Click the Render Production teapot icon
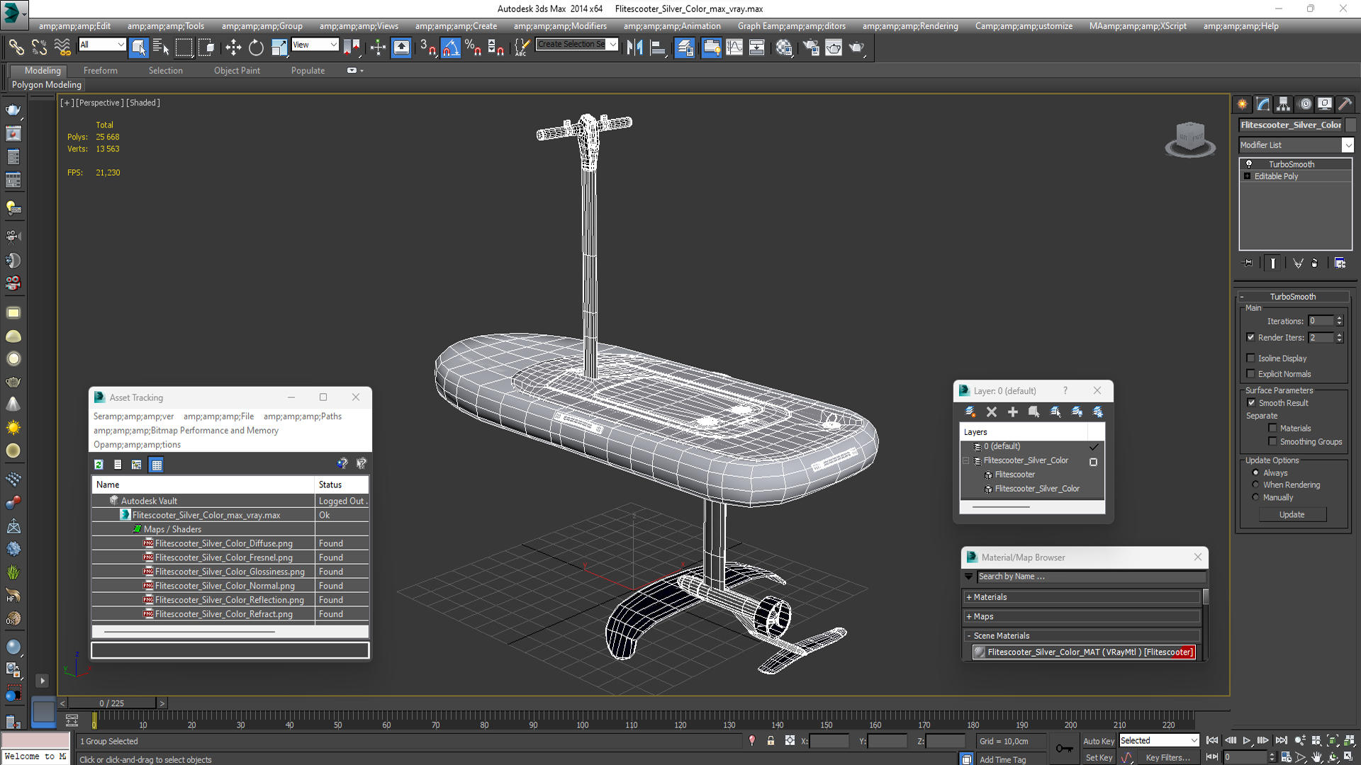Screen dimensions: 1361x765 coord(856,47)
